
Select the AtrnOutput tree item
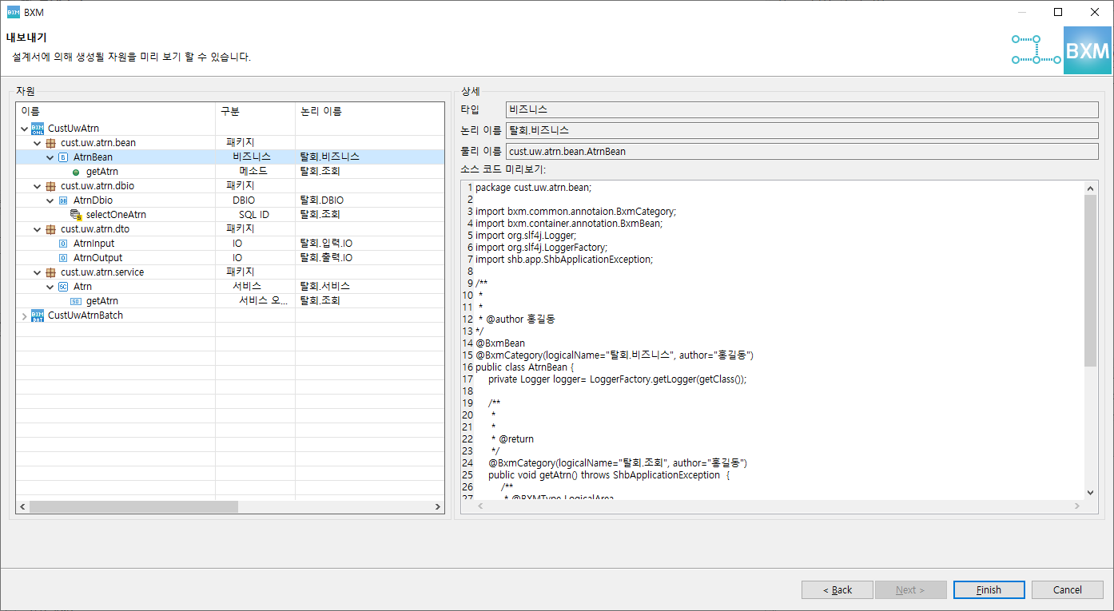pyautogui.click(x=97, y=258)
